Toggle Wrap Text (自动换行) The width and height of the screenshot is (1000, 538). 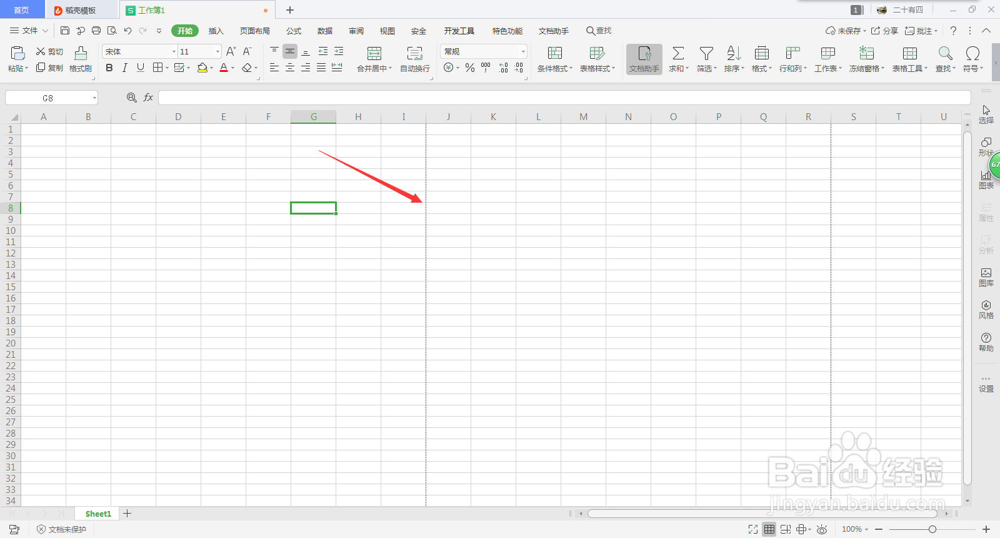point(415,59)
